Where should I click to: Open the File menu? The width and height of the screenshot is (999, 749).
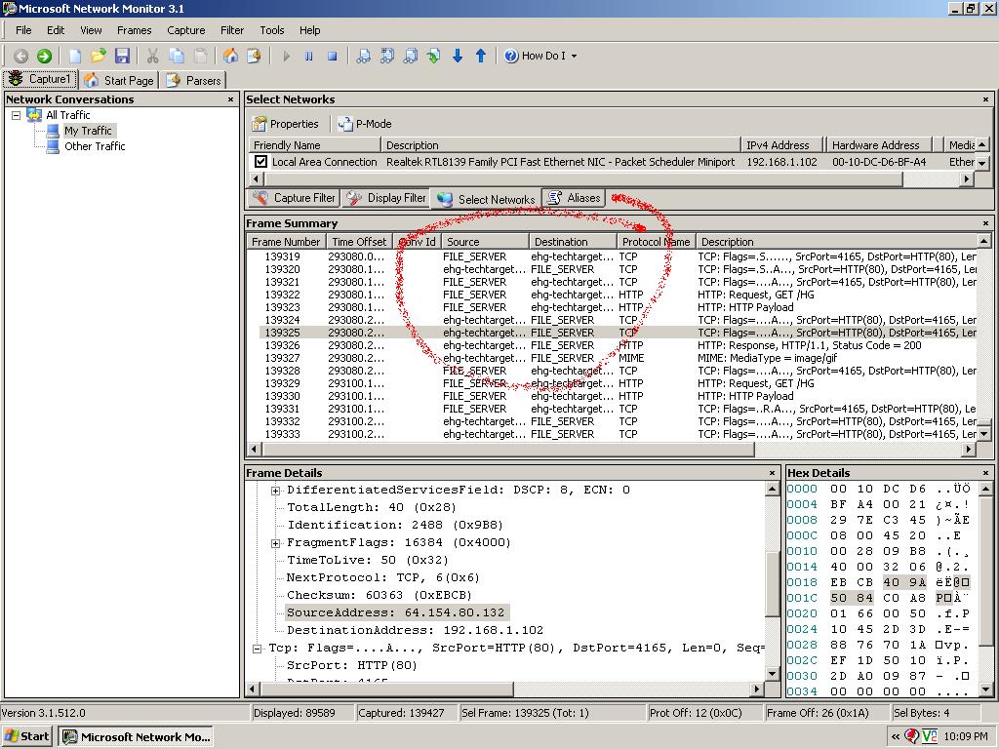(23, 30)
